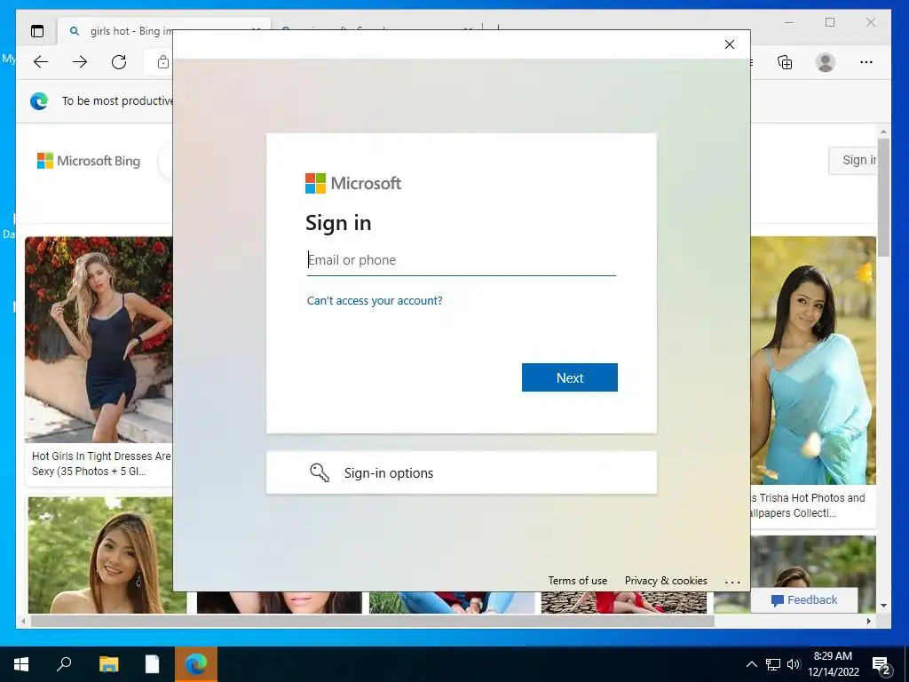Open the smiling woman with earrings thumbnail
The image size is (909, 682).
(100, 555)
